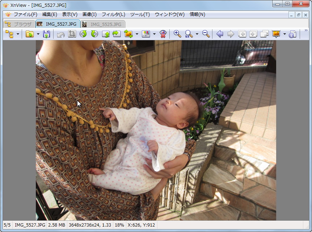The image size is (312, 232).
Task: Click the Select page icon
Action: [265, 34]
